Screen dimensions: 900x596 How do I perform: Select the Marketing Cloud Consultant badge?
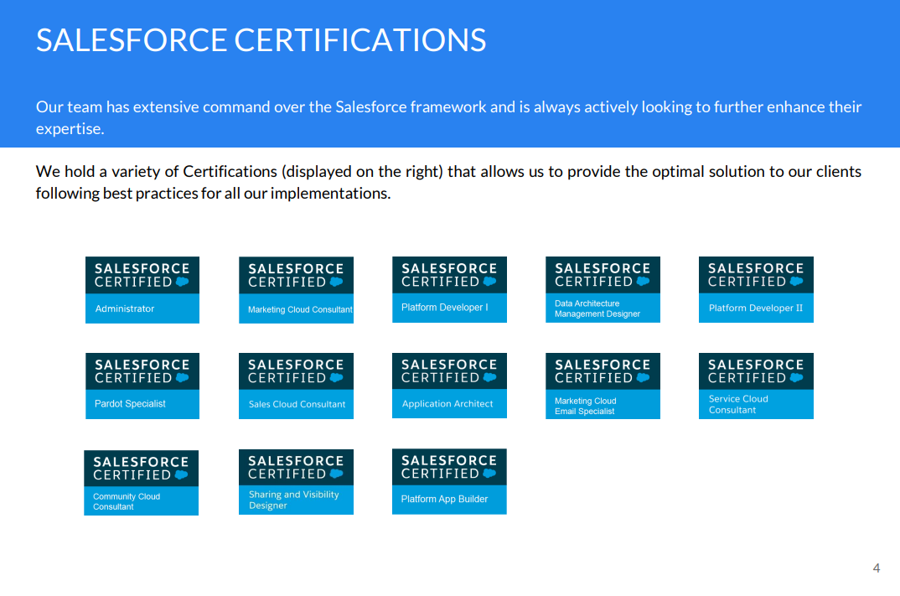click(x=296, y=290)
